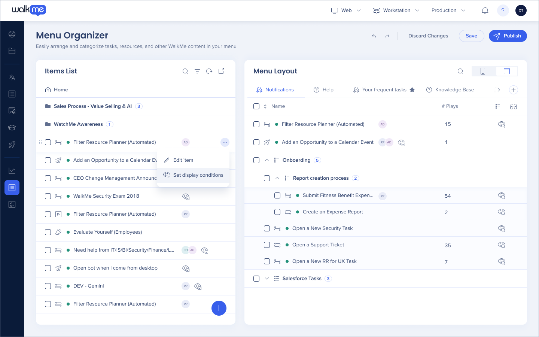Screen dimensions: 539x337
Task: Choose Set display conditions from context menu
Action: click(198, 175)
